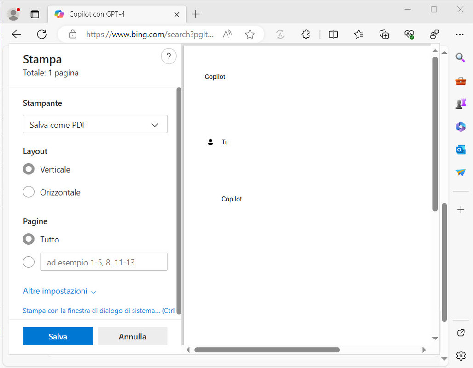Open the Collections icon
The height and width of the screenshot is (368, 473).
pyautogui.click(x=384, y=34)
